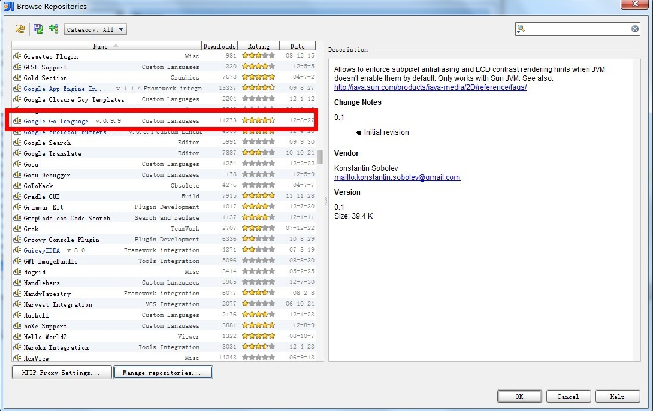Click the download and install plugin icon
This screenshot has width=653, height=411.
(x=38, y=29)
